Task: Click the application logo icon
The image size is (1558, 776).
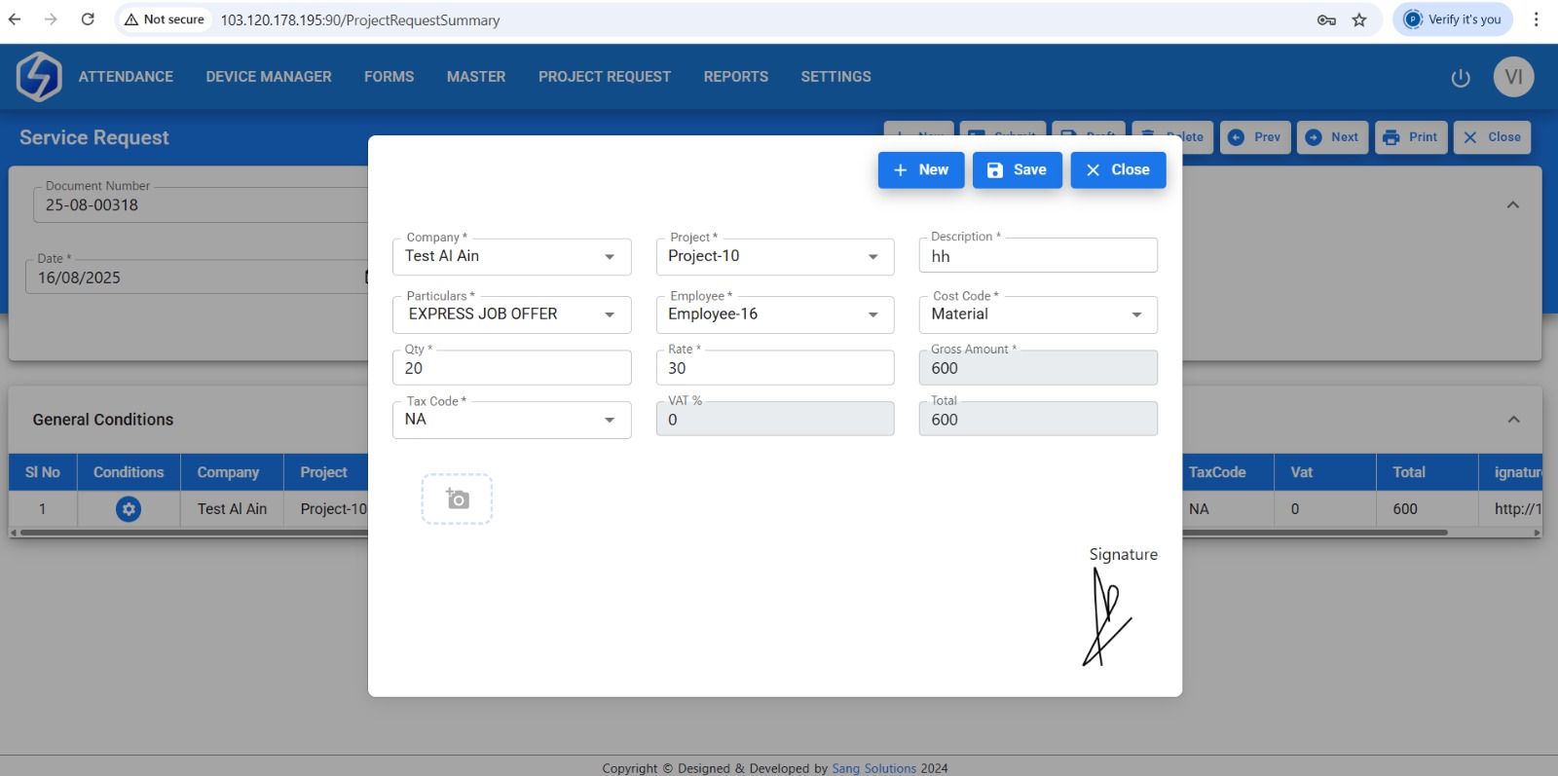Action: point(39,77)
